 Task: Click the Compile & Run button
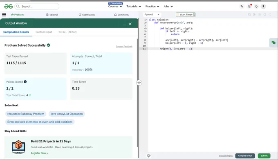[x=245, y=156]
